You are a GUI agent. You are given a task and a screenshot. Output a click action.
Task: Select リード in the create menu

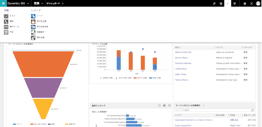click(39, 16)
